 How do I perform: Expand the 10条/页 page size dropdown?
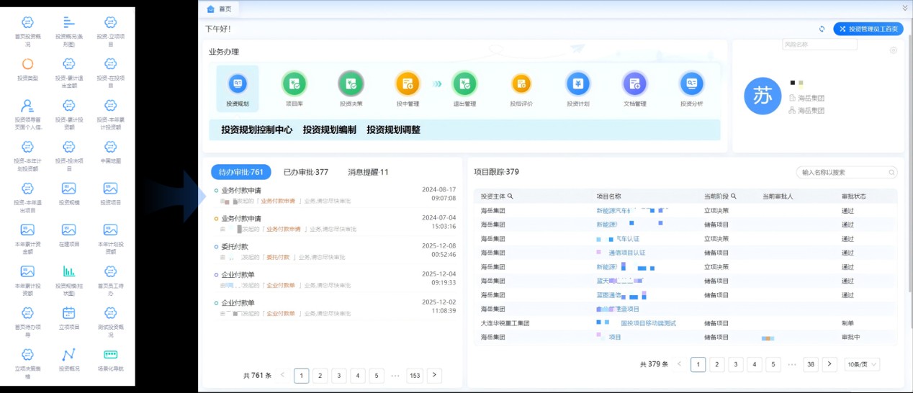coord(862,364)
